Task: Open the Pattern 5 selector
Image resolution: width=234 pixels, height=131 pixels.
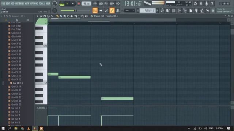Action: click(x=147, y=11)
